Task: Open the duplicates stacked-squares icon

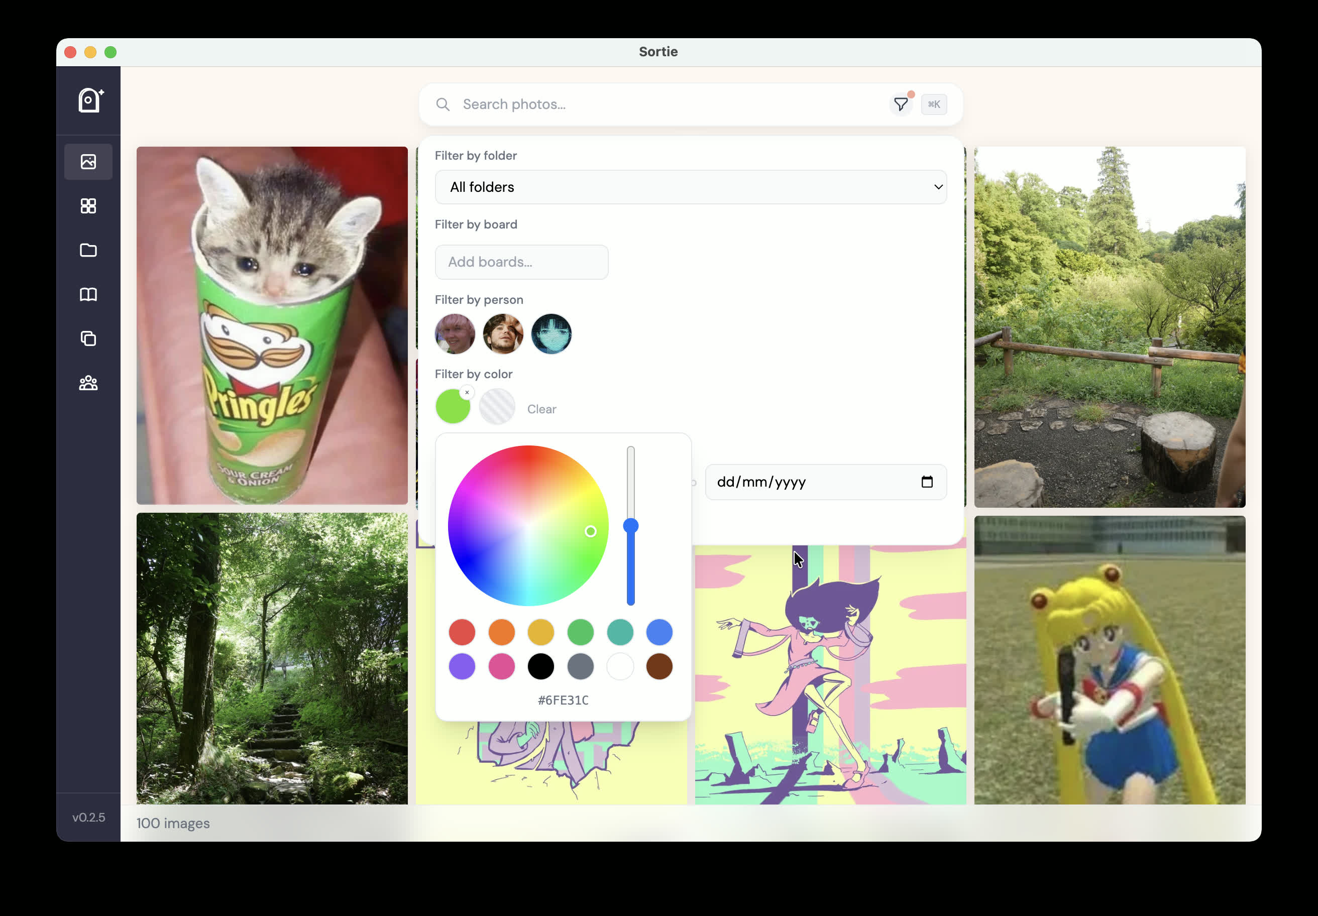Action: click(88, 338)
